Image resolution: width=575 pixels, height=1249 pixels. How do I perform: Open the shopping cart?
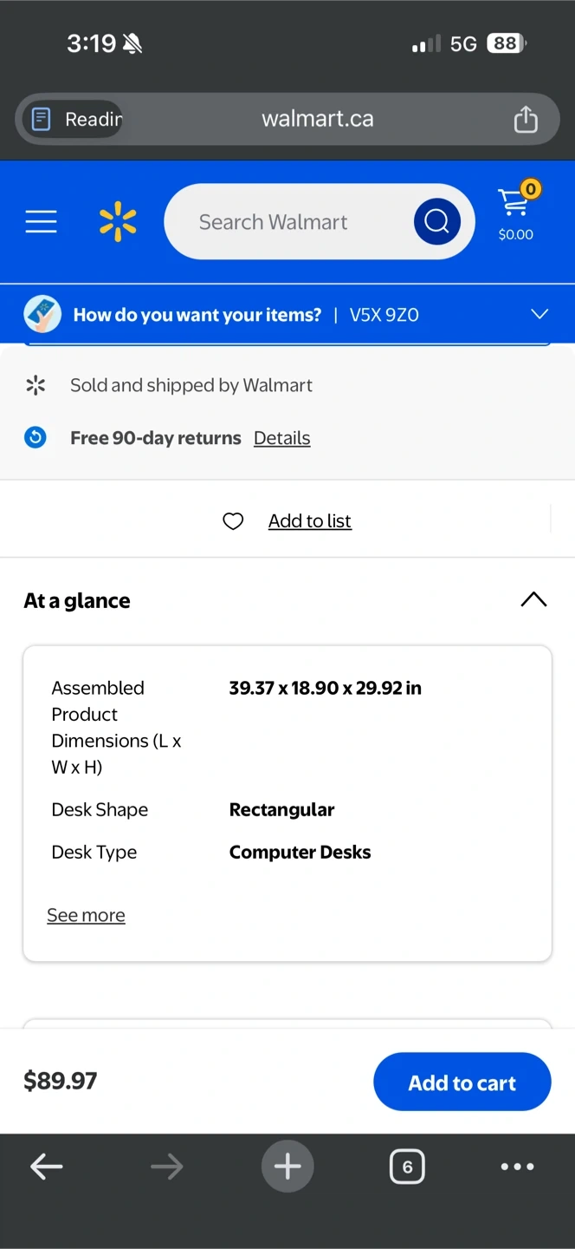click(516, 212)
